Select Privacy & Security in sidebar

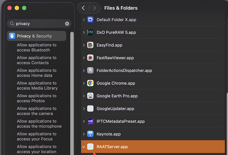[36, 36]
